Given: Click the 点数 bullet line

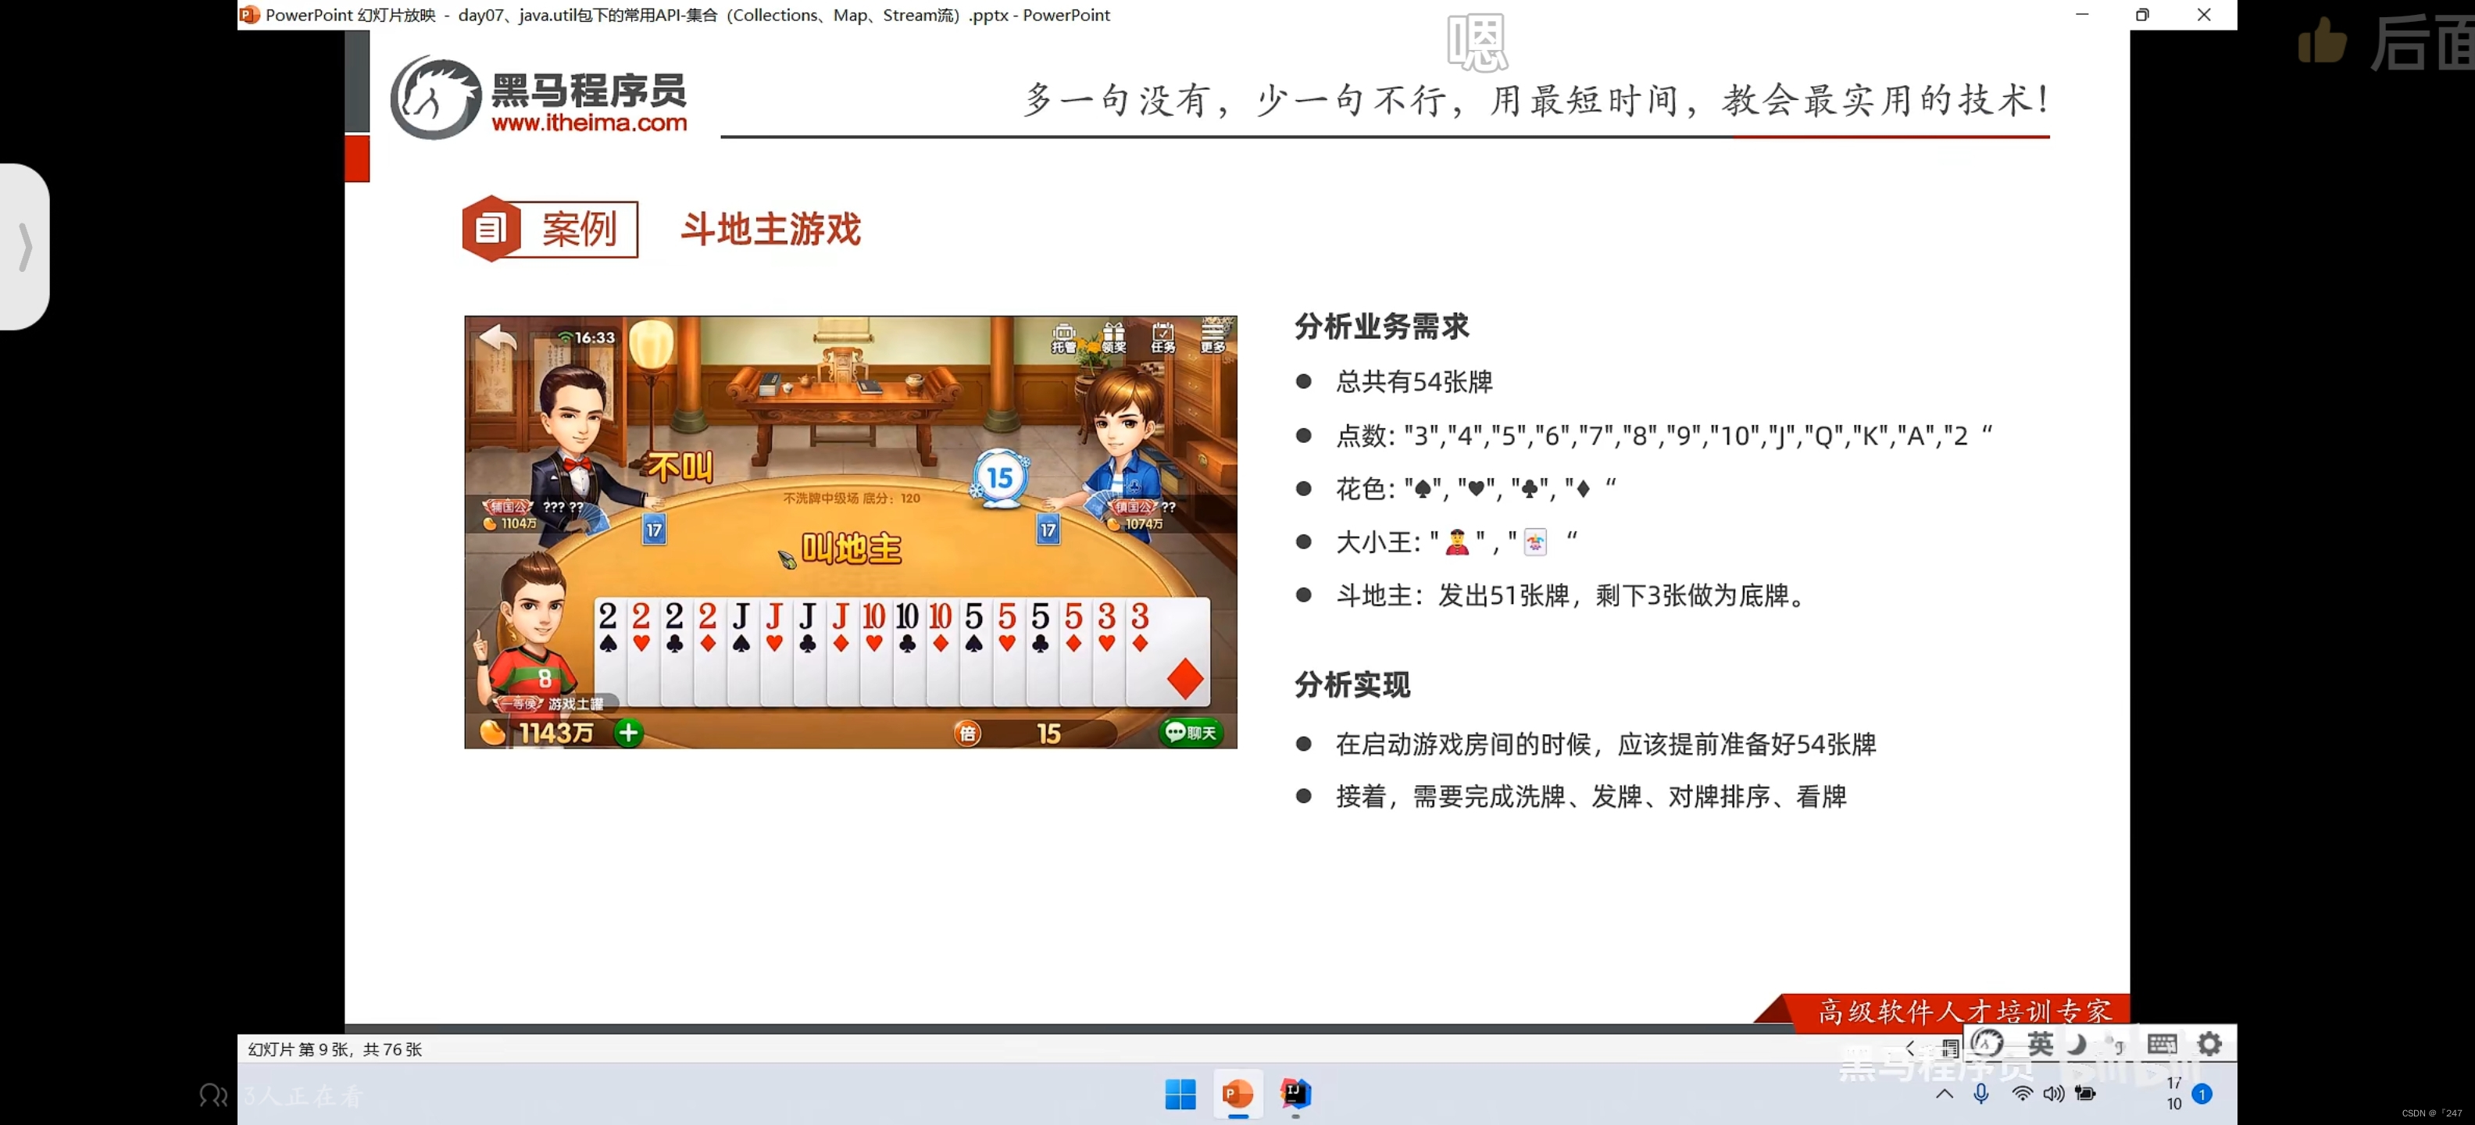Looking at the screenshot, I should [x=1664, y=436].
